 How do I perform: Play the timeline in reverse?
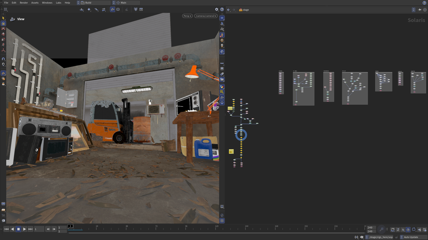pyautogui.click(x=12, y=229)
